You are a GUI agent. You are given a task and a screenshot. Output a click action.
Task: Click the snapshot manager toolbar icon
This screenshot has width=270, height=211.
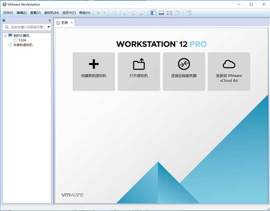[142, 13]
